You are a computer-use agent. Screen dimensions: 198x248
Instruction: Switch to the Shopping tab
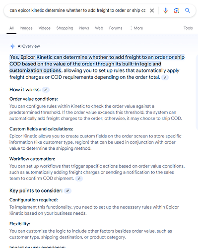click(65, 28)
